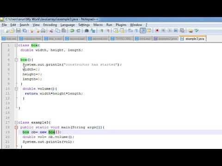
Task: Click the Replace toolbar icon
Action: click(93, 31)
